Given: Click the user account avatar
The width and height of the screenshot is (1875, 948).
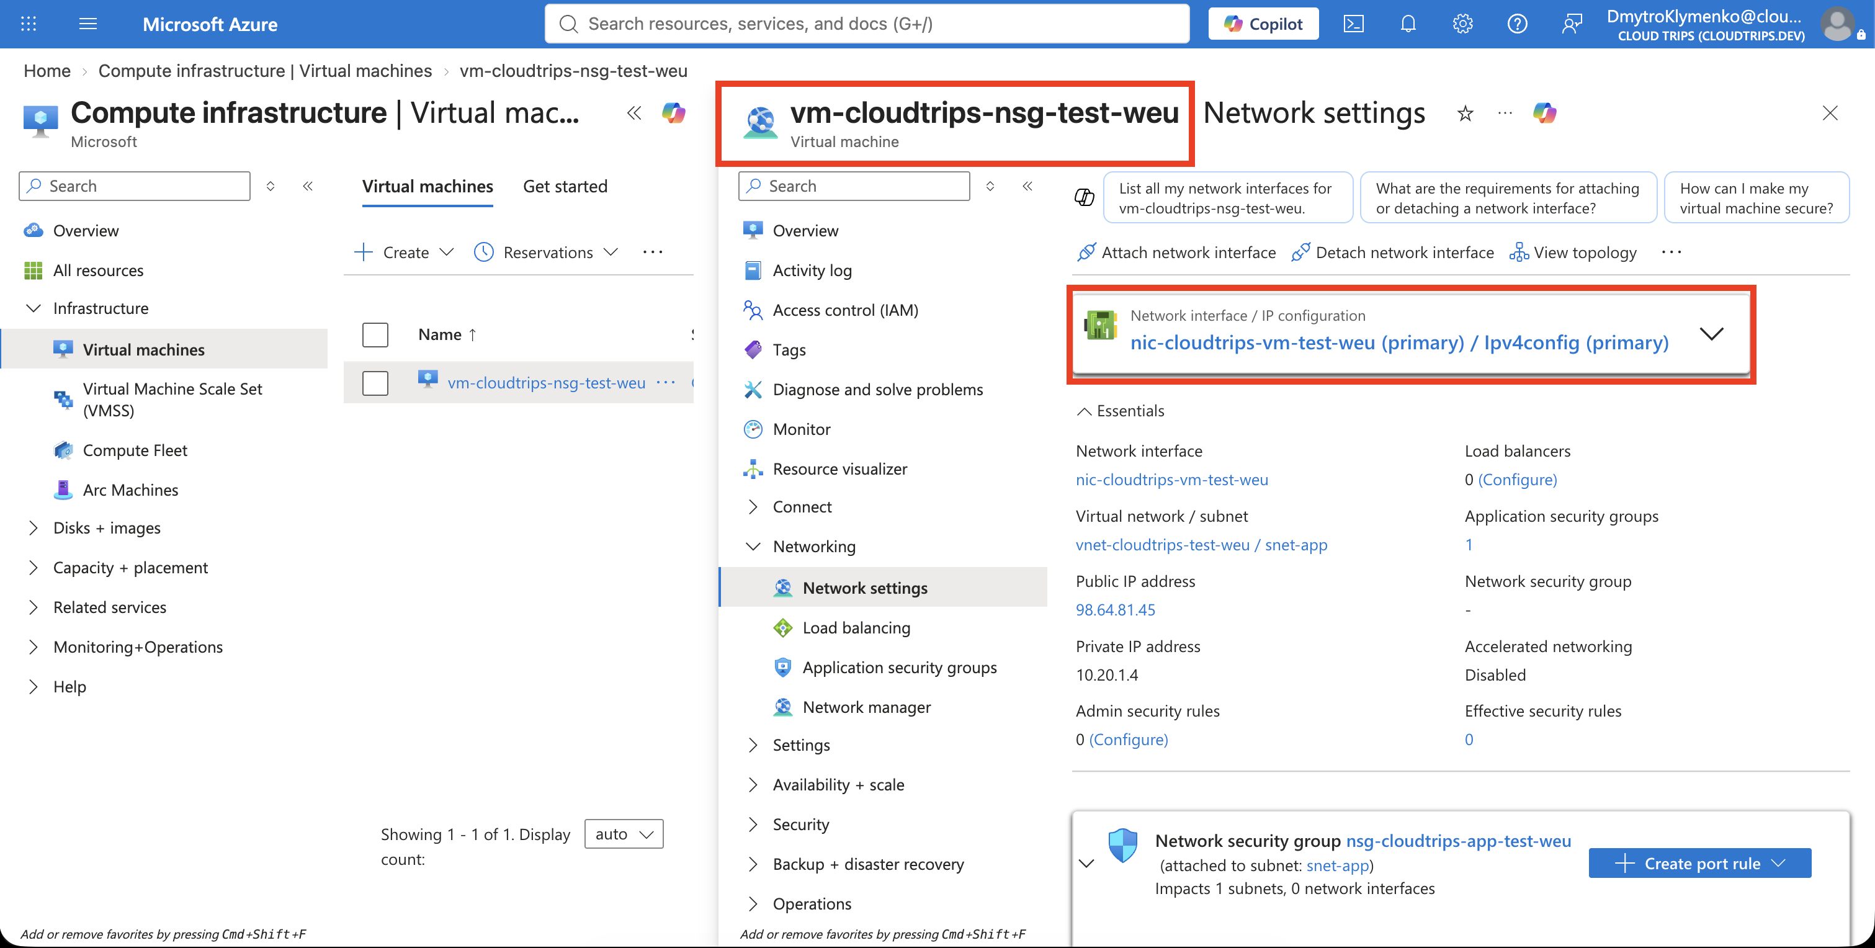Looking at the screenshot, I should [1837, 25].
